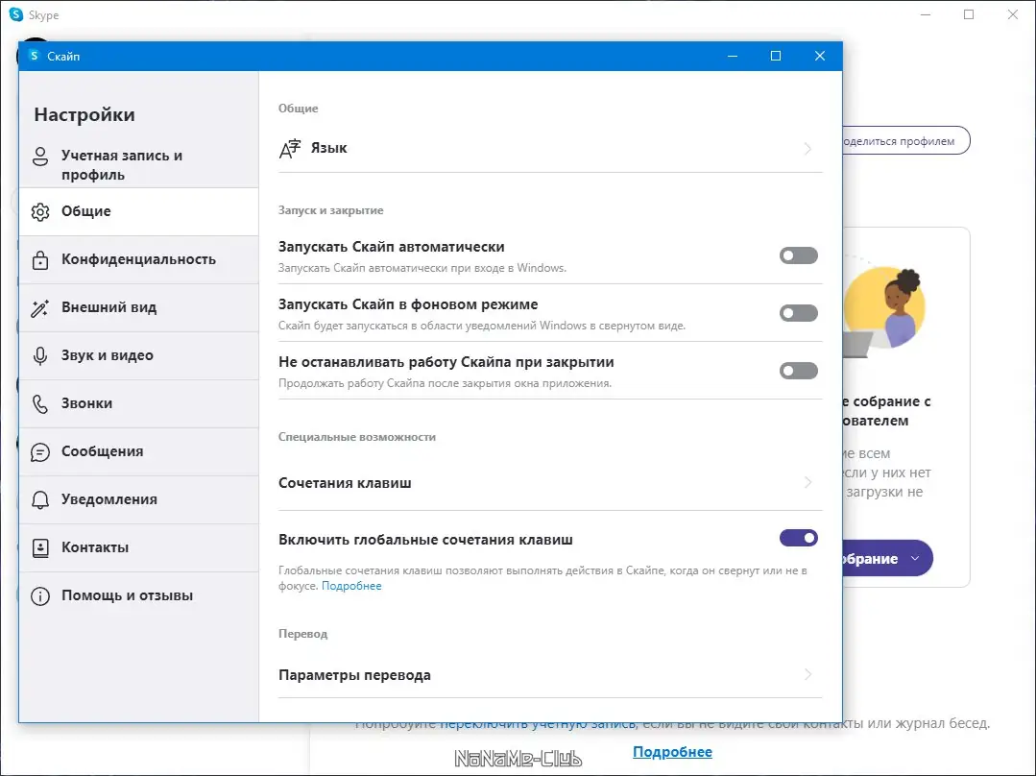Click Подробнее link at bottom of background Skype window
This screenshot has height=776, width=1036.
coord(673,752)
